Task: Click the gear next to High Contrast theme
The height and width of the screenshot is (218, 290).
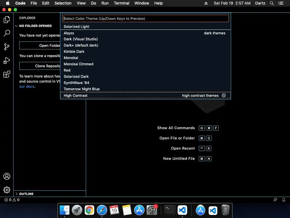Action: point(224,95)
